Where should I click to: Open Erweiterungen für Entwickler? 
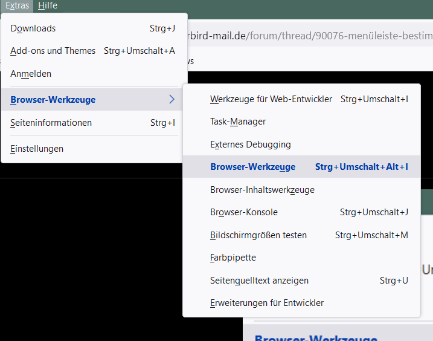[267, 303]
